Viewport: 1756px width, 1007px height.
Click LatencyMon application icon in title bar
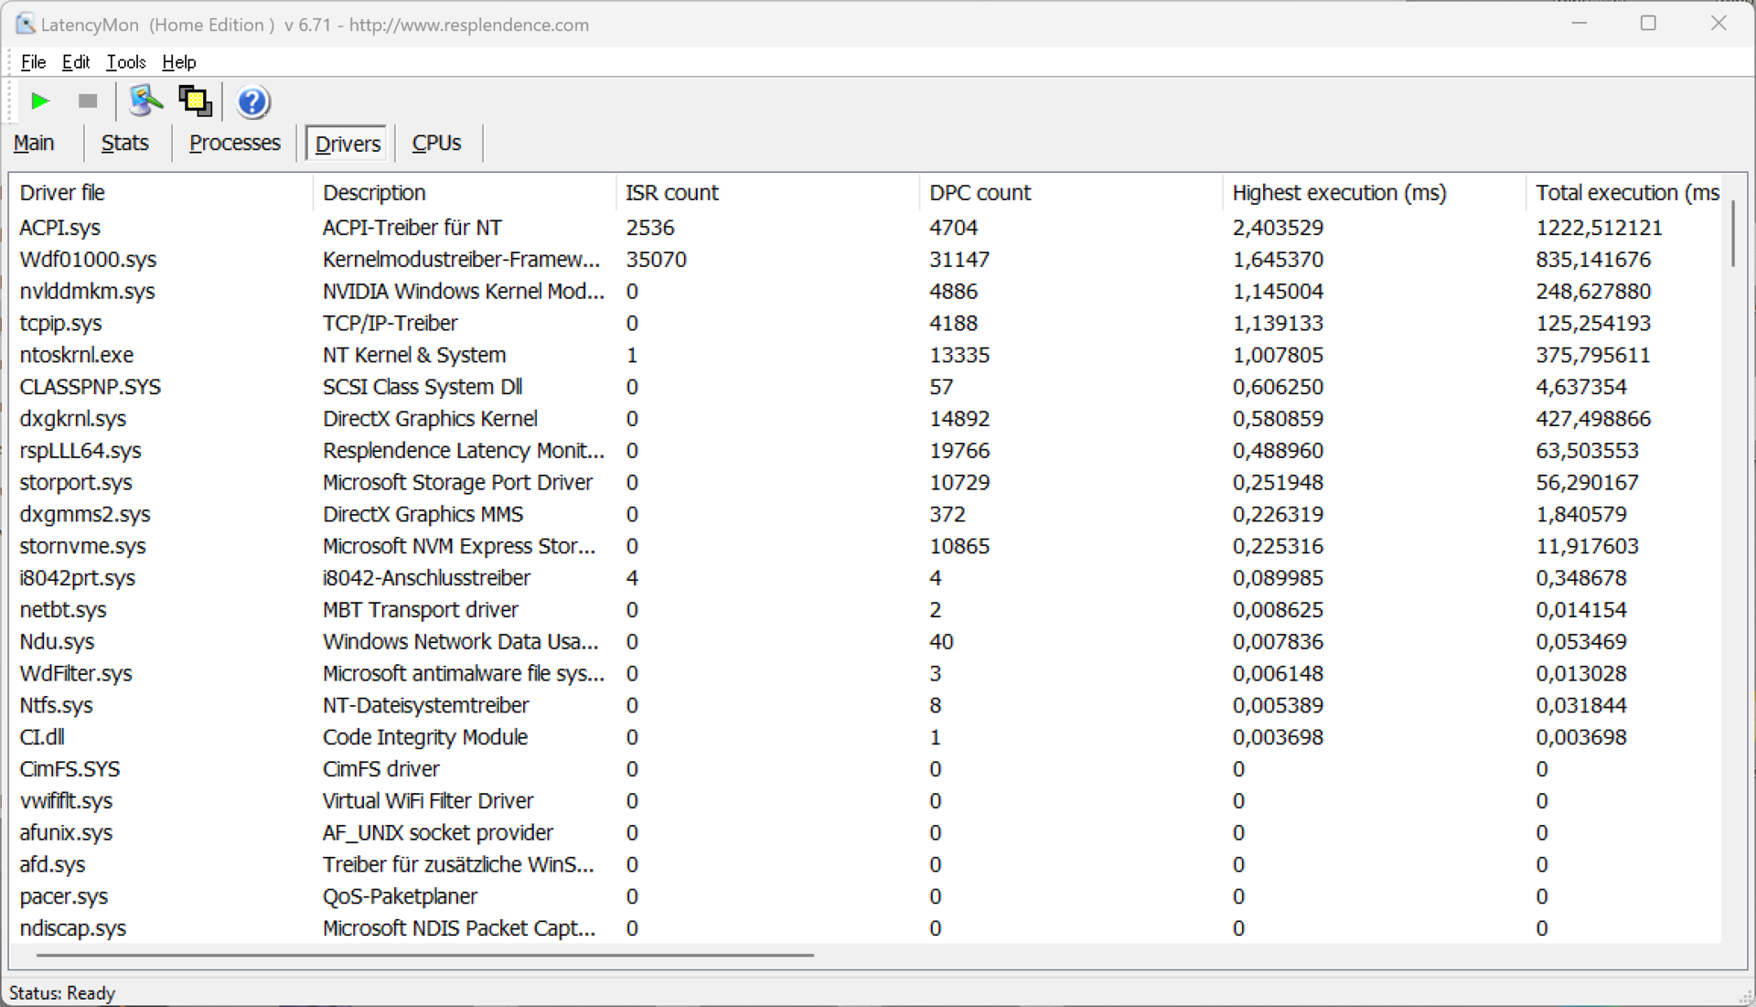(25, 24)
